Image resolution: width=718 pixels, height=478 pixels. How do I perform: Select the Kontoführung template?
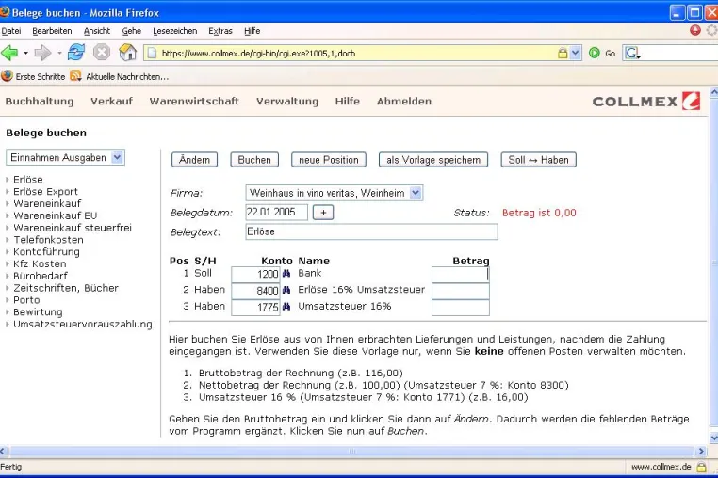pyautogui.click(x=46, y=251)
